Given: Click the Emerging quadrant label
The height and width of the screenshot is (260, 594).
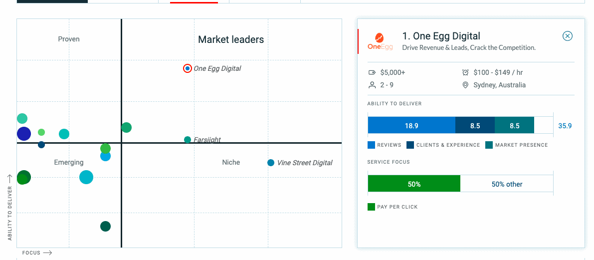Looking at the screenshot, I should click(68, 162).
